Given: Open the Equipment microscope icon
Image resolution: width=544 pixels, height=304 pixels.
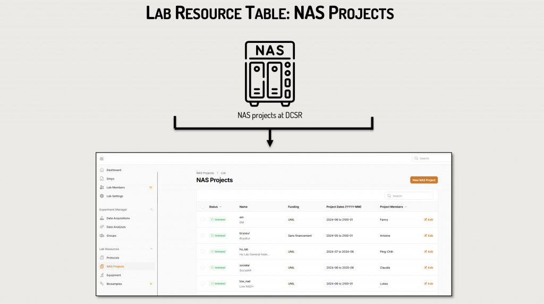Looking at the screenshot, I should click(x=101, y=275).
